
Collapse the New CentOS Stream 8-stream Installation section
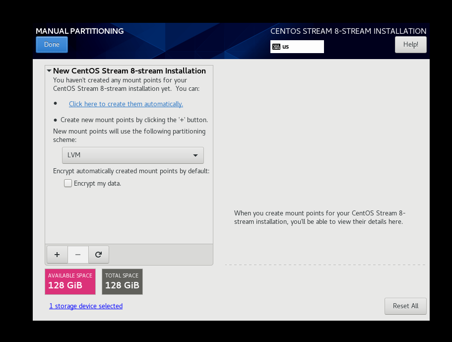coord(49,70)
